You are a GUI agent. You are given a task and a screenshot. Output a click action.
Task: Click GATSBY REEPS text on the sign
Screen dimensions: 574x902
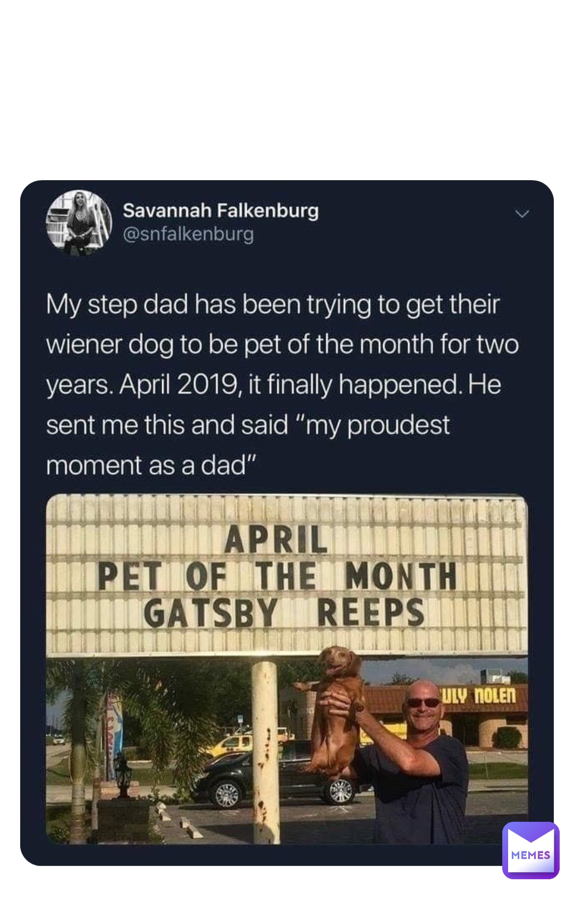[284, 612]
